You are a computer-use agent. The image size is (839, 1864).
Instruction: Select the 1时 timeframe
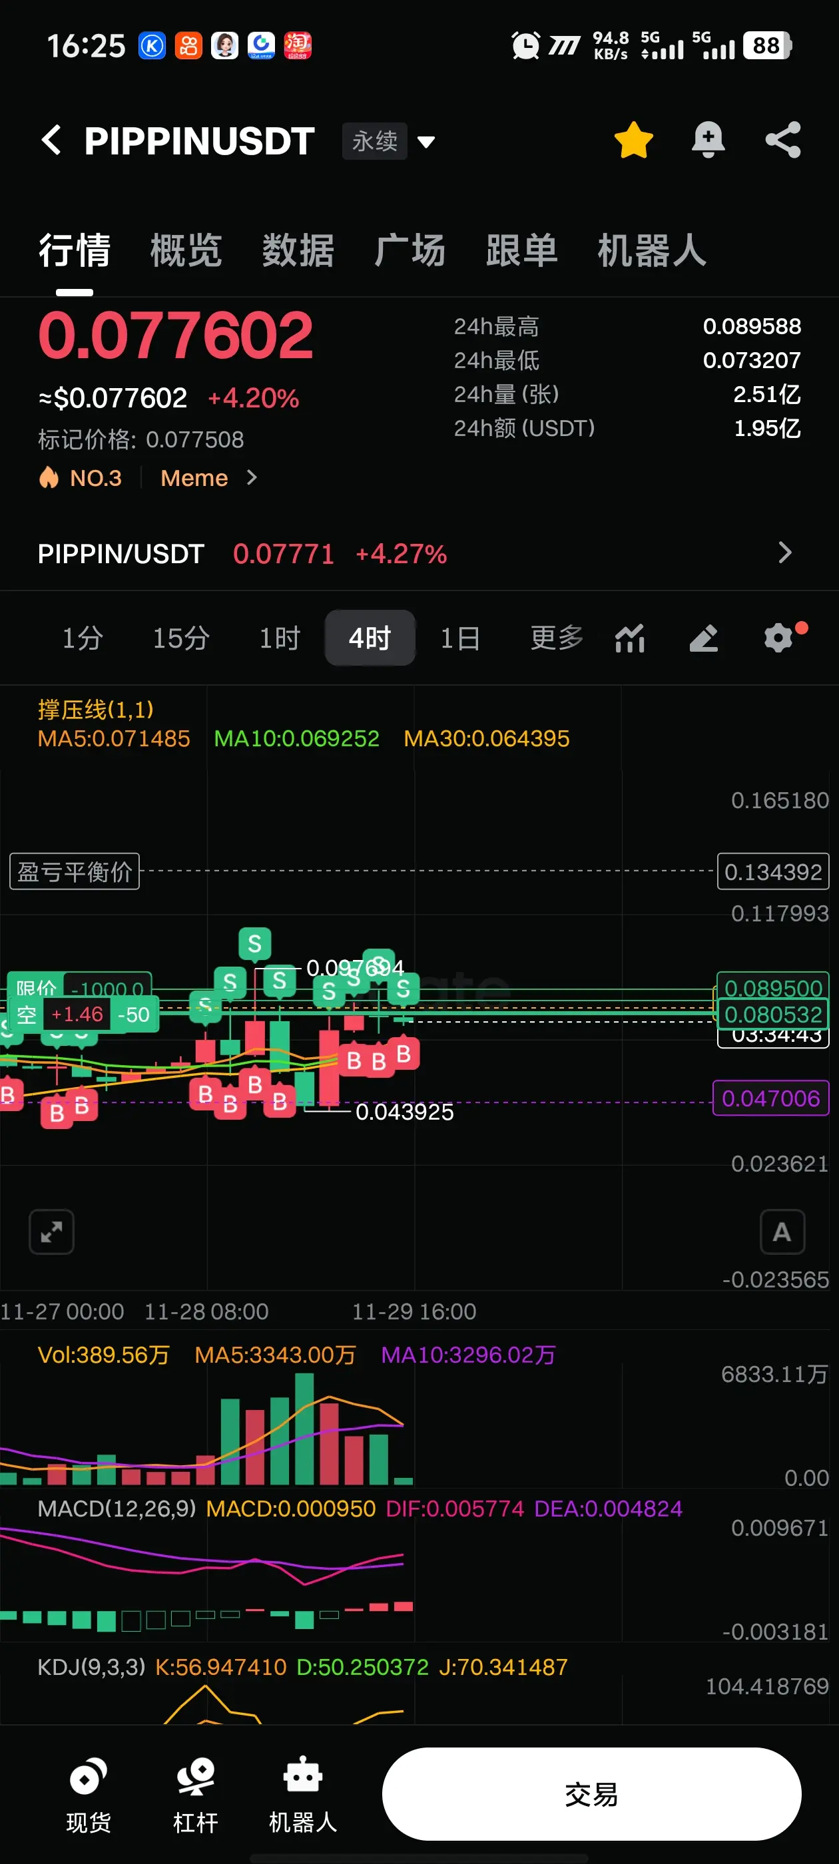point(280,638)
